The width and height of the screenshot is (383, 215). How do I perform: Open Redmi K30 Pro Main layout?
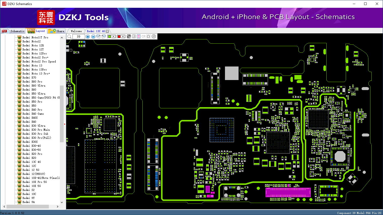[x=36, y=130]
